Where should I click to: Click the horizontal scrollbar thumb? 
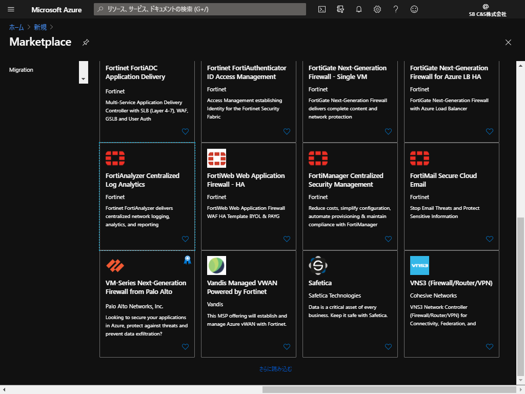coord(389,390)
